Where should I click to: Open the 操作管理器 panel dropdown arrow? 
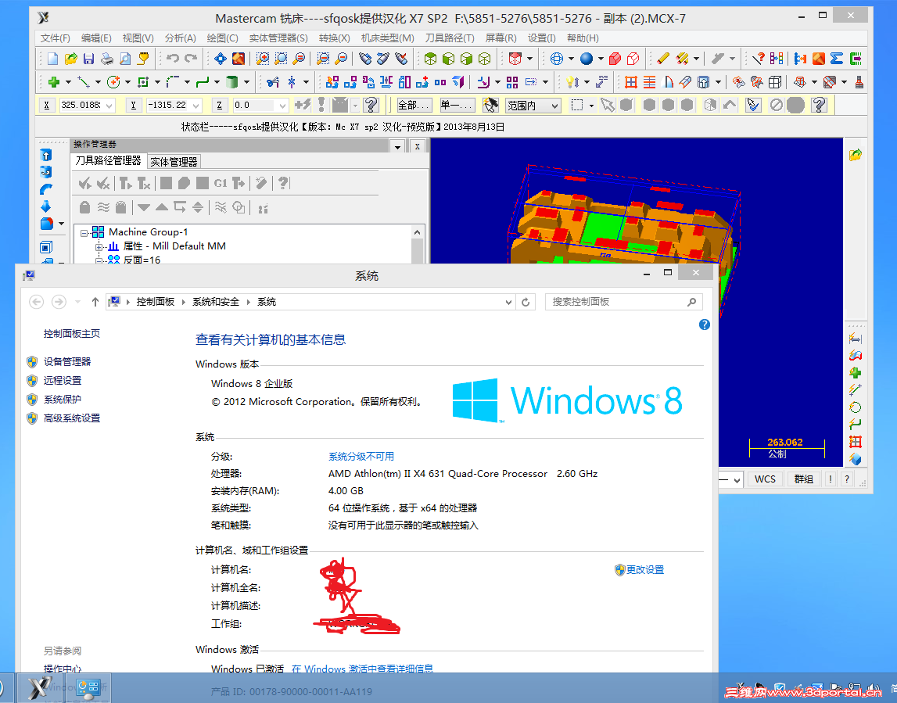pyautogui.click(x=397, y=147)
